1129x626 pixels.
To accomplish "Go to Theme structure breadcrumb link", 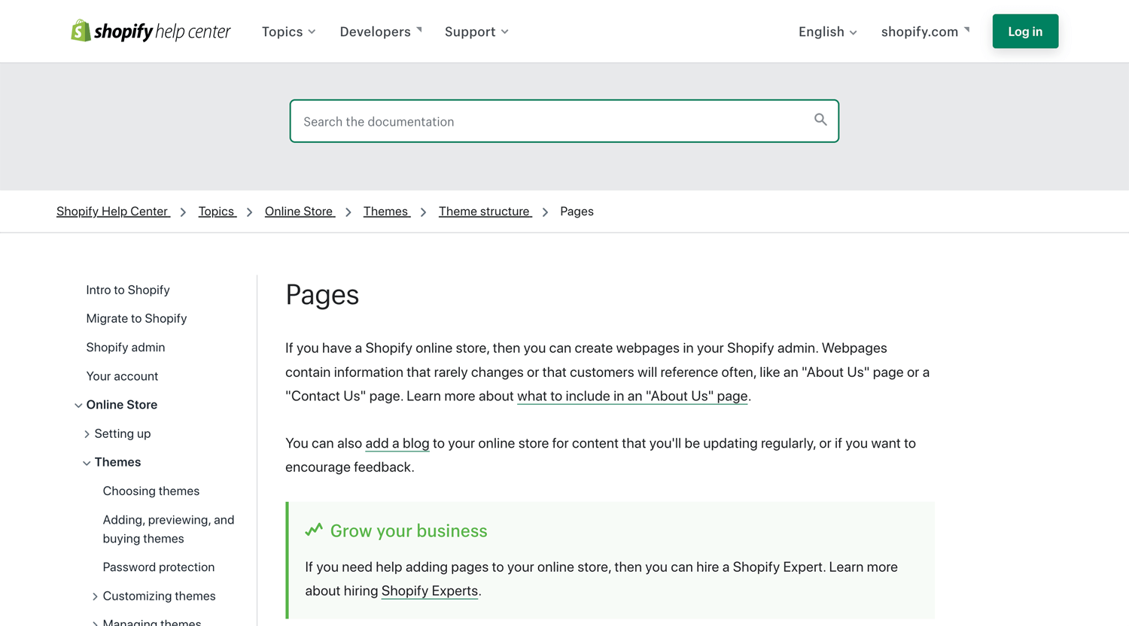I will (x=485, y=211).
